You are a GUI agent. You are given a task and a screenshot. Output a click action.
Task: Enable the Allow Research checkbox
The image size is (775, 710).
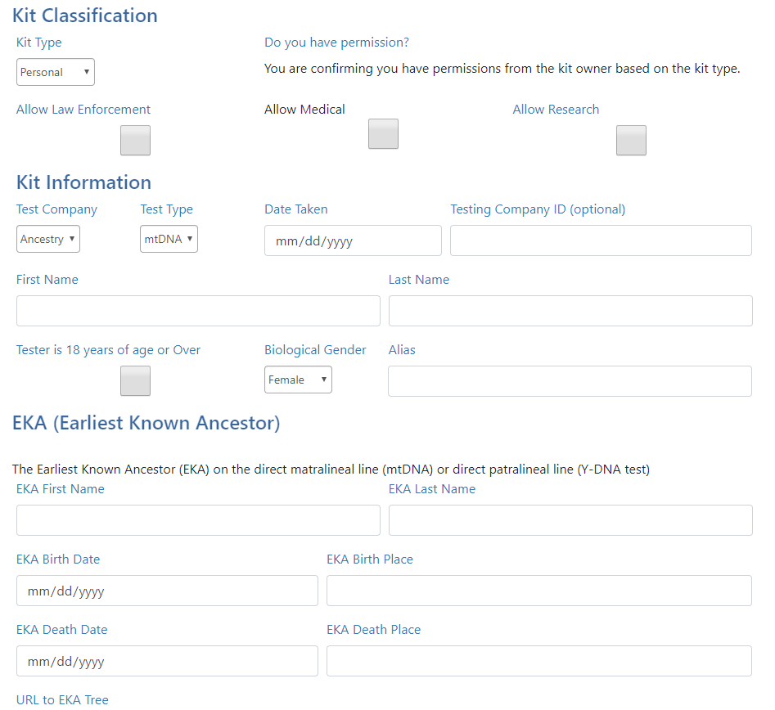[x=631, y=141]
